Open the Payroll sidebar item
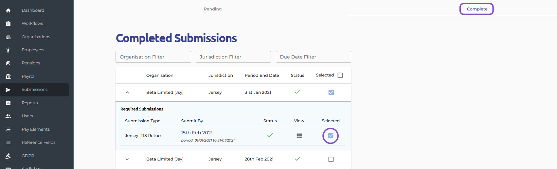The height and width of the screenshot is (169, 557). (x=28, y=76)
